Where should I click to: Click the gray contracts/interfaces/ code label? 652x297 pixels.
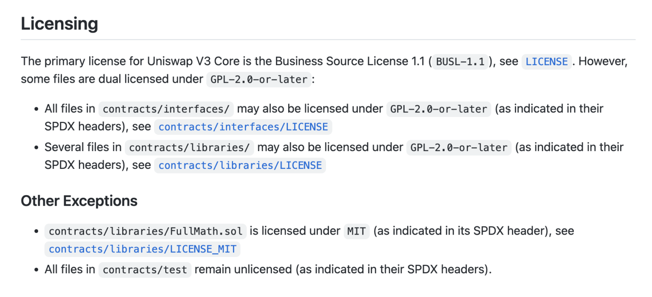tap(166, 109)
